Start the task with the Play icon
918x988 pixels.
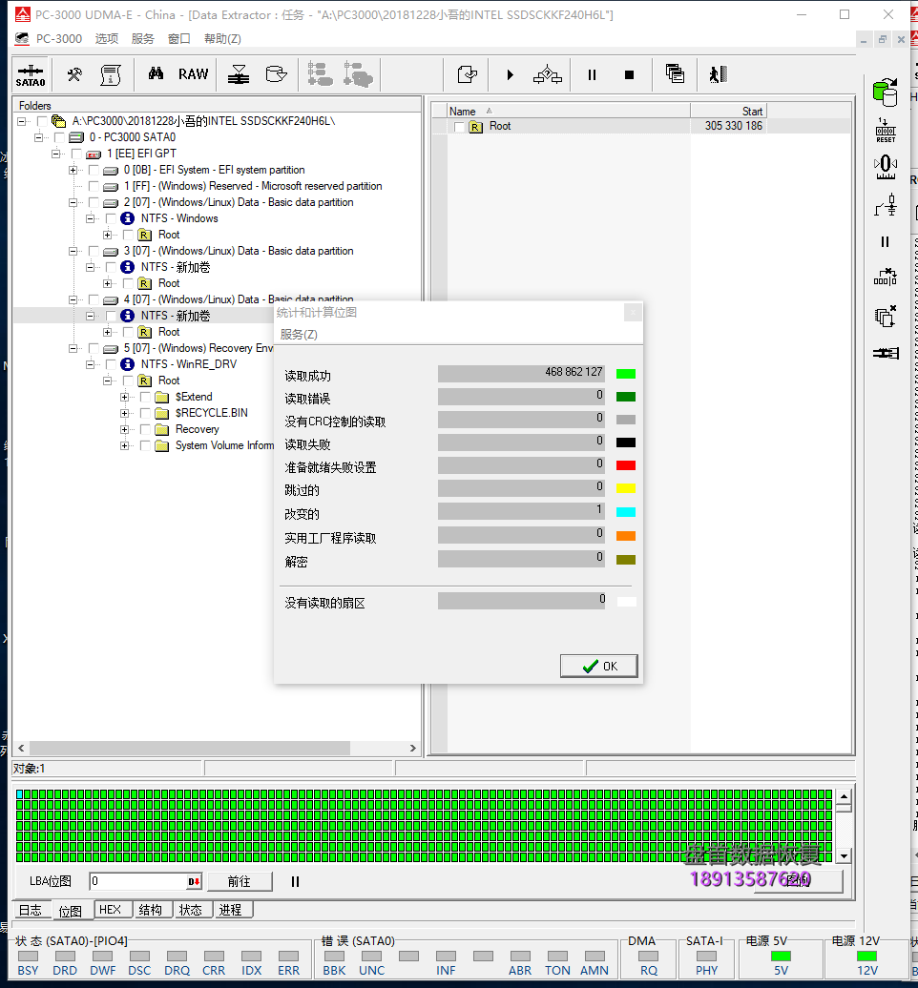point(510,73)
